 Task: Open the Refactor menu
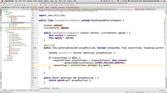46,1
